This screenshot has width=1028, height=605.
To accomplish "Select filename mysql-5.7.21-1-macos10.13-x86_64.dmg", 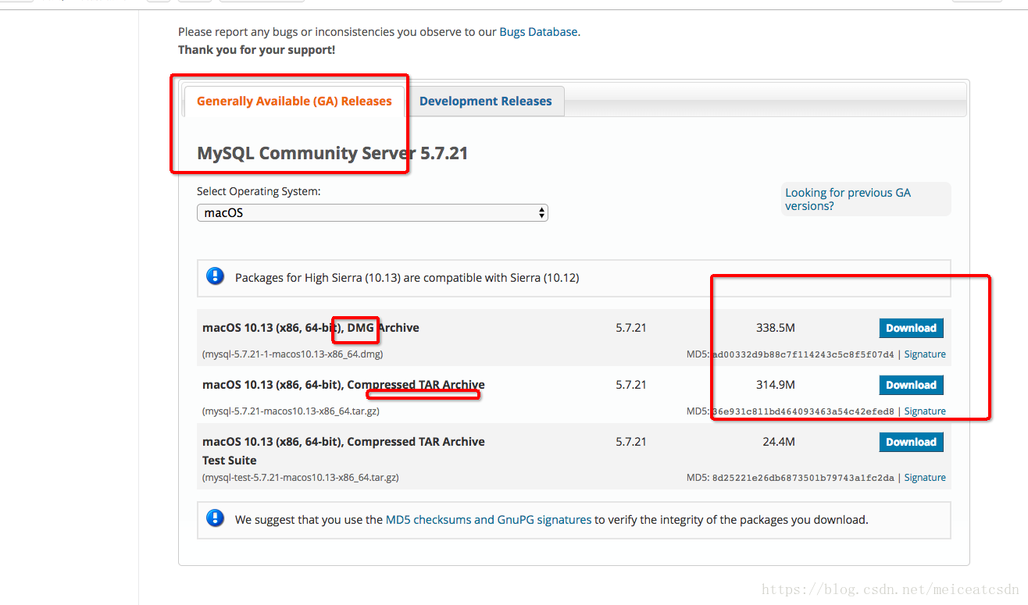I will [293, 354].
